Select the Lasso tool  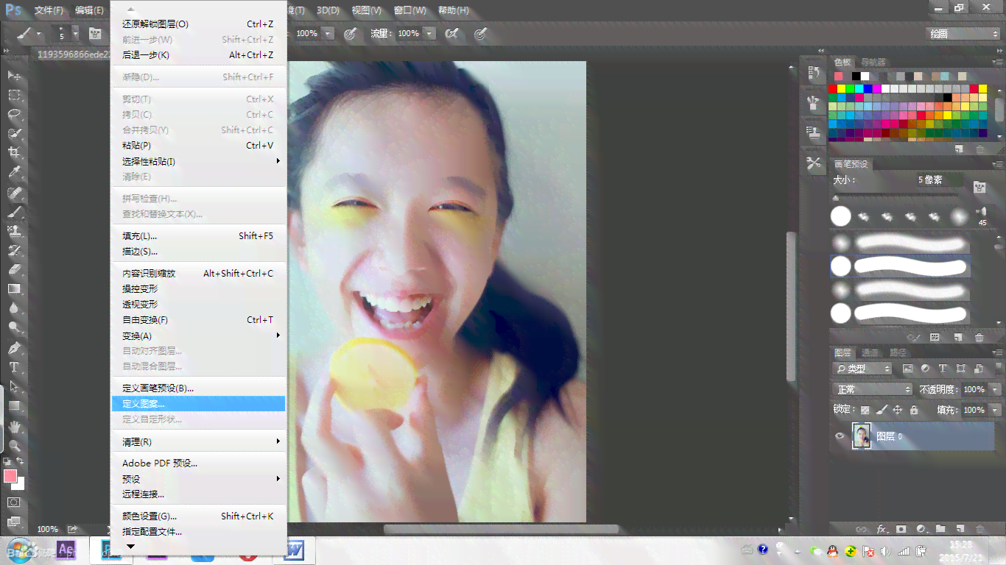point(14,114)
